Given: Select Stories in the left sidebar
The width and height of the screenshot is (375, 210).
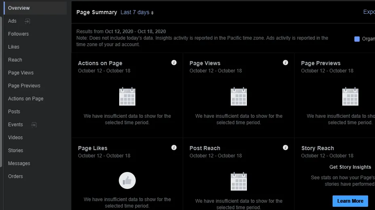Looking at the screenshot, I should coord(15,151).
